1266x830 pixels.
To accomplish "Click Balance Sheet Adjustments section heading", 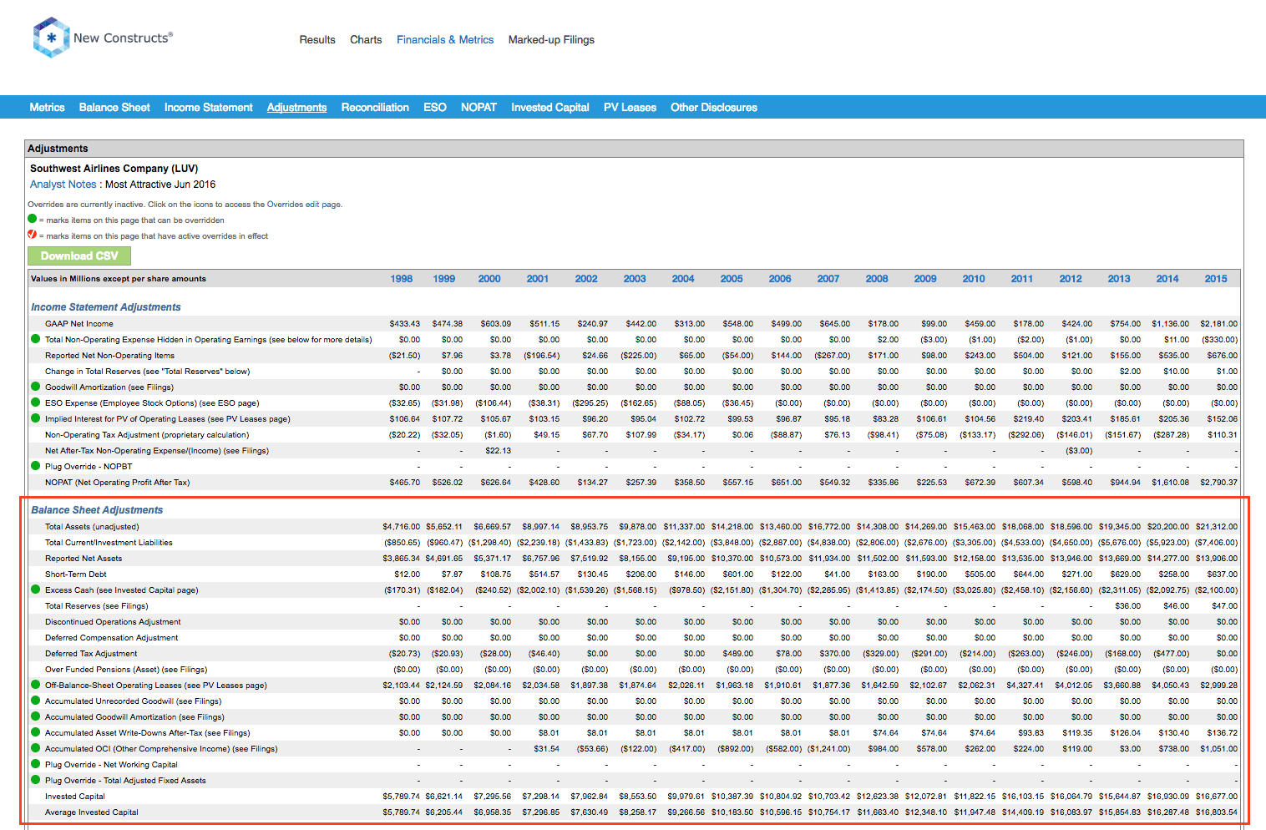I will pyautogui.click(x=97, y=510).
